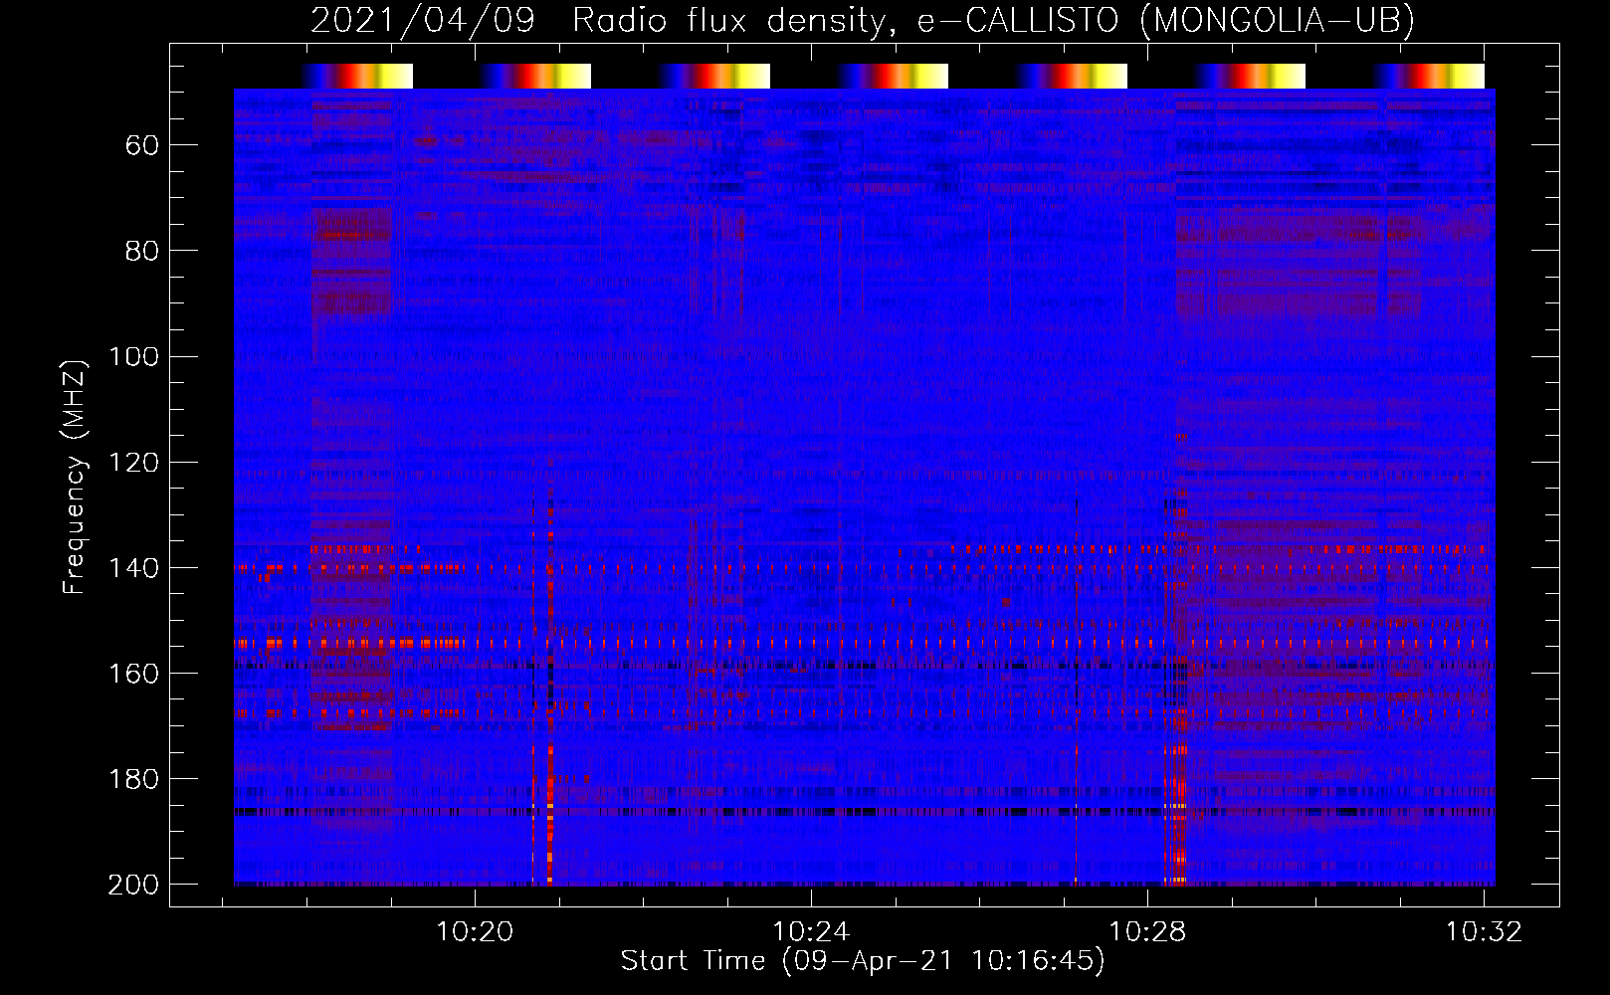Click the 120 MHz frequency tick label
This screenshot has width=1610, height=995.
pos(133,462)
